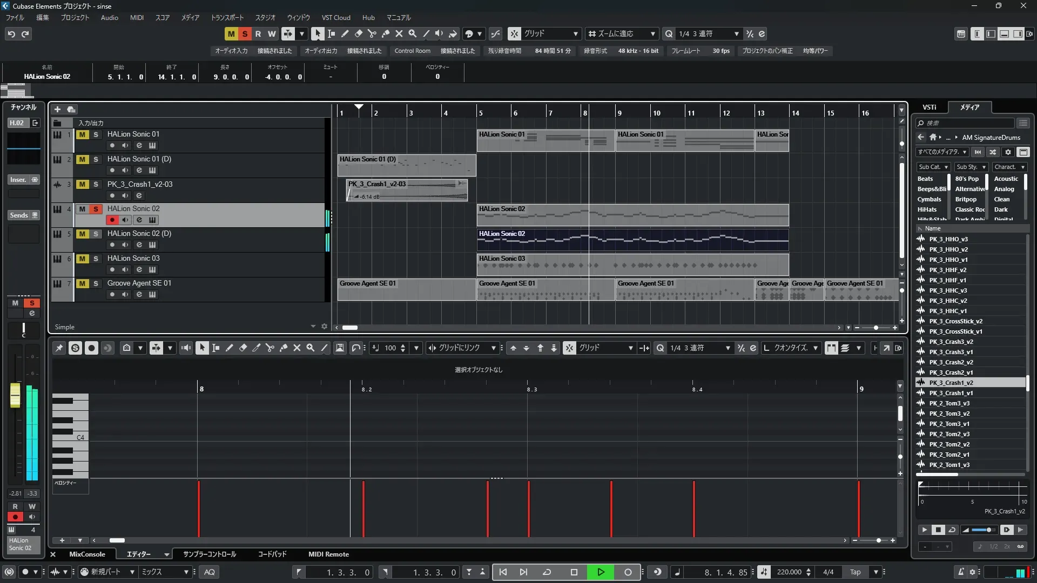
Task: Click the Tap tempo button
Action: pyautogui.click(x=855, y=572)
